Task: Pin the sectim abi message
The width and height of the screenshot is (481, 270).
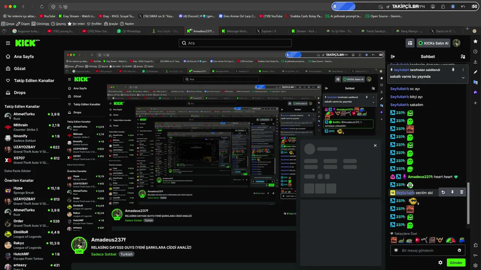Action: [x=452, y=192]
